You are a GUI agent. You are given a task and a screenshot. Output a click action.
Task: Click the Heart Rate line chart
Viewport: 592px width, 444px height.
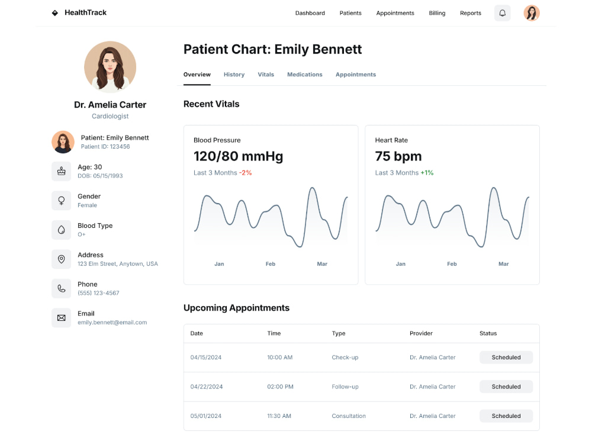point(452,217)
